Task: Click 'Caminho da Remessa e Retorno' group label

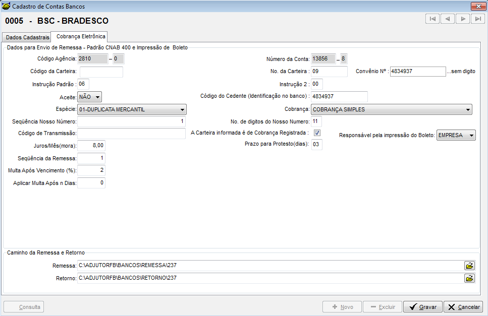Action: tap(46, 252)
